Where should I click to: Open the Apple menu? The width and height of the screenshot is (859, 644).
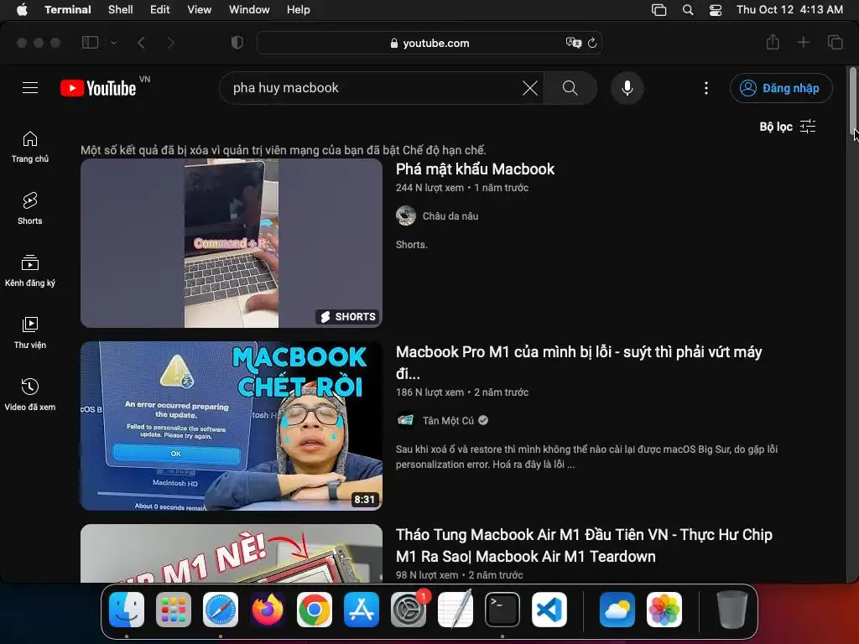(22, 10)
